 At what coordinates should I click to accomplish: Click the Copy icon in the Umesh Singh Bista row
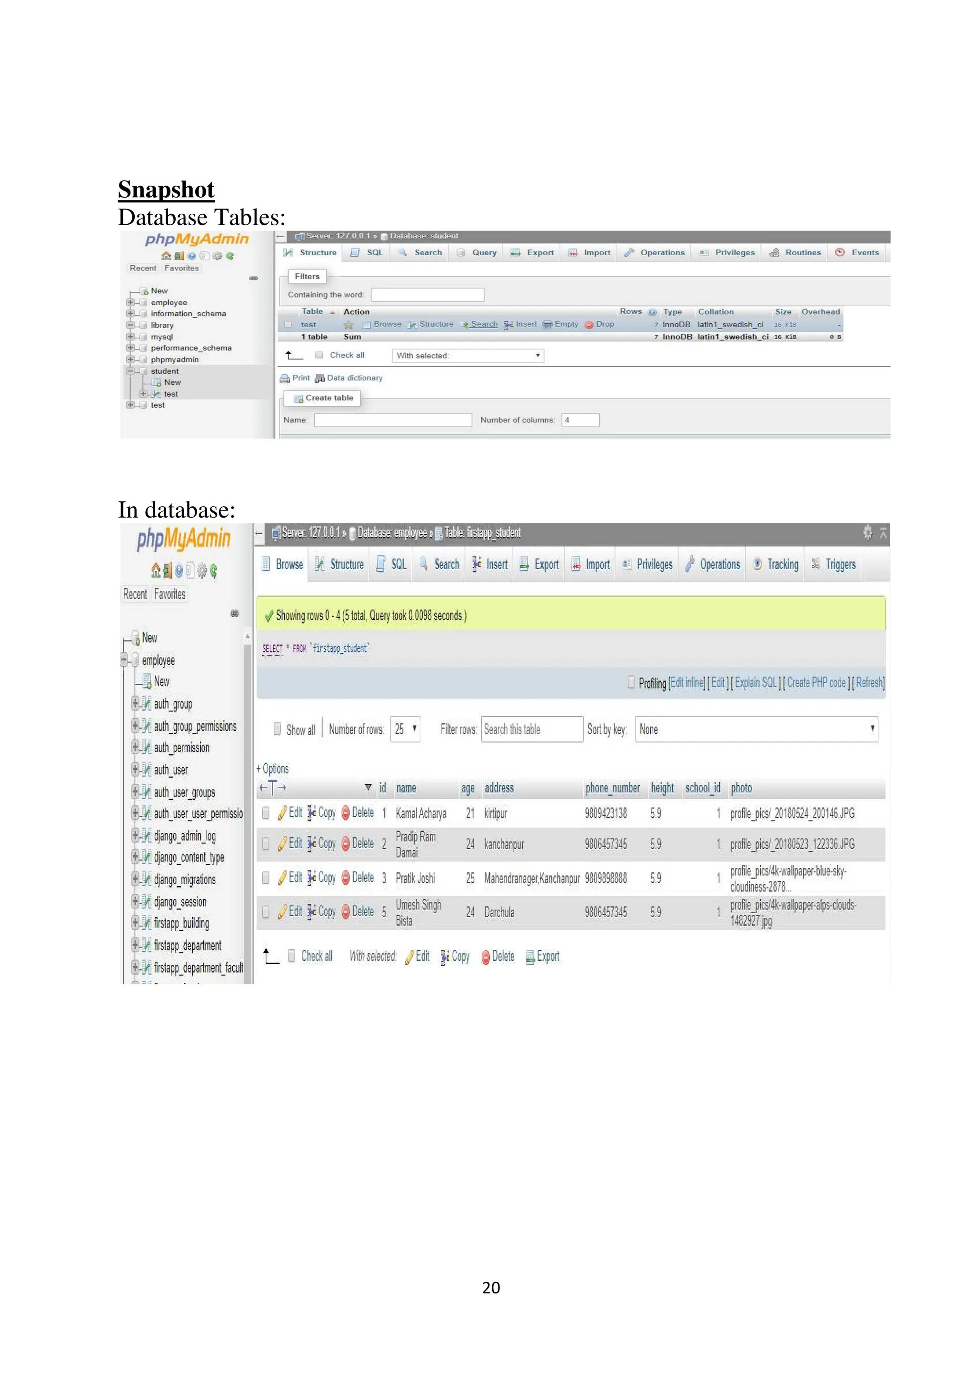(x=312, y=912)
